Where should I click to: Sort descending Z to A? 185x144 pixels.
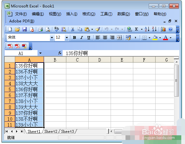coord(154,29)
